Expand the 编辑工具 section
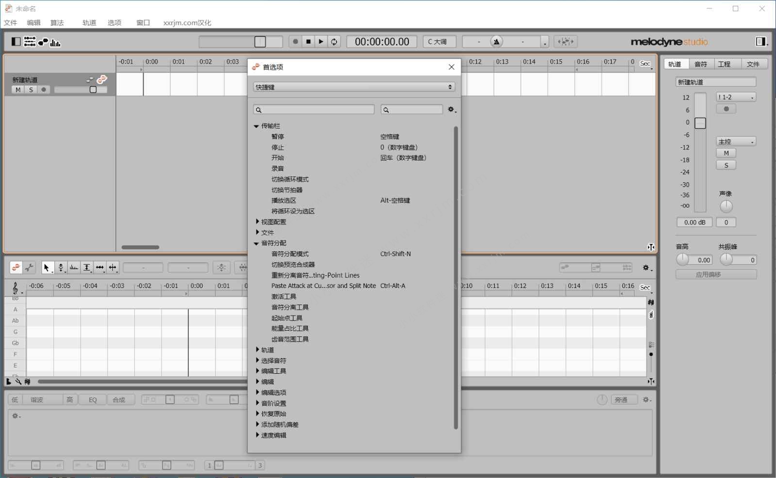This screenshot has width=776, height=478. [257, 371]
